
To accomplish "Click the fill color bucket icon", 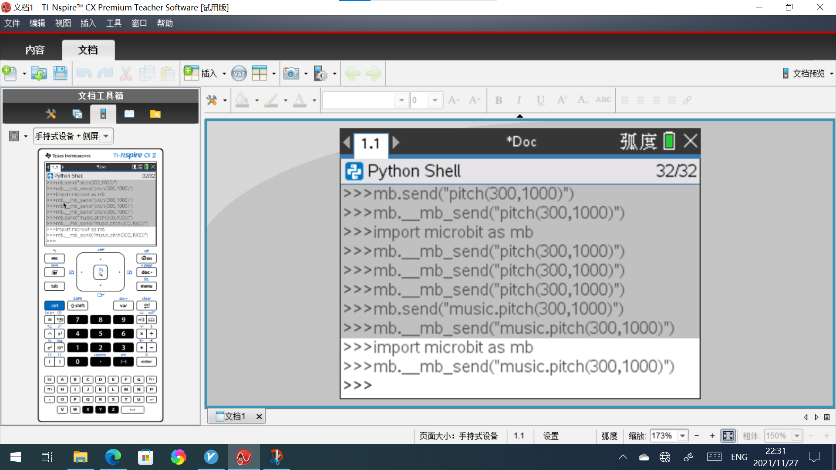I will click(242, 100).
